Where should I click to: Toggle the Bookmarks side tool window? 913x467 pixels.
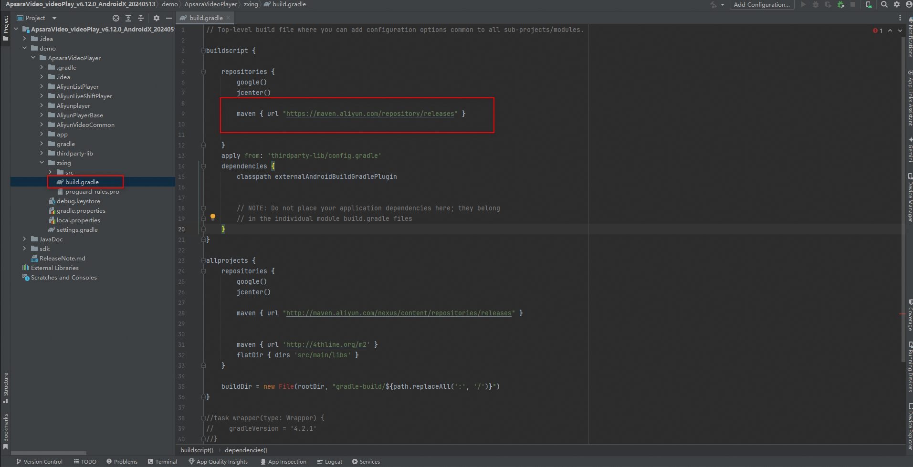pos(5,431)
